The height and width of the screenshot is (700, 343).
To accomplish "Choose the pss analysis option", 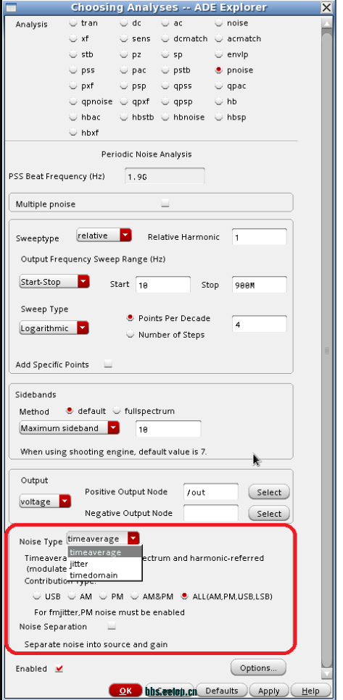I will click(x=73, y=70).
